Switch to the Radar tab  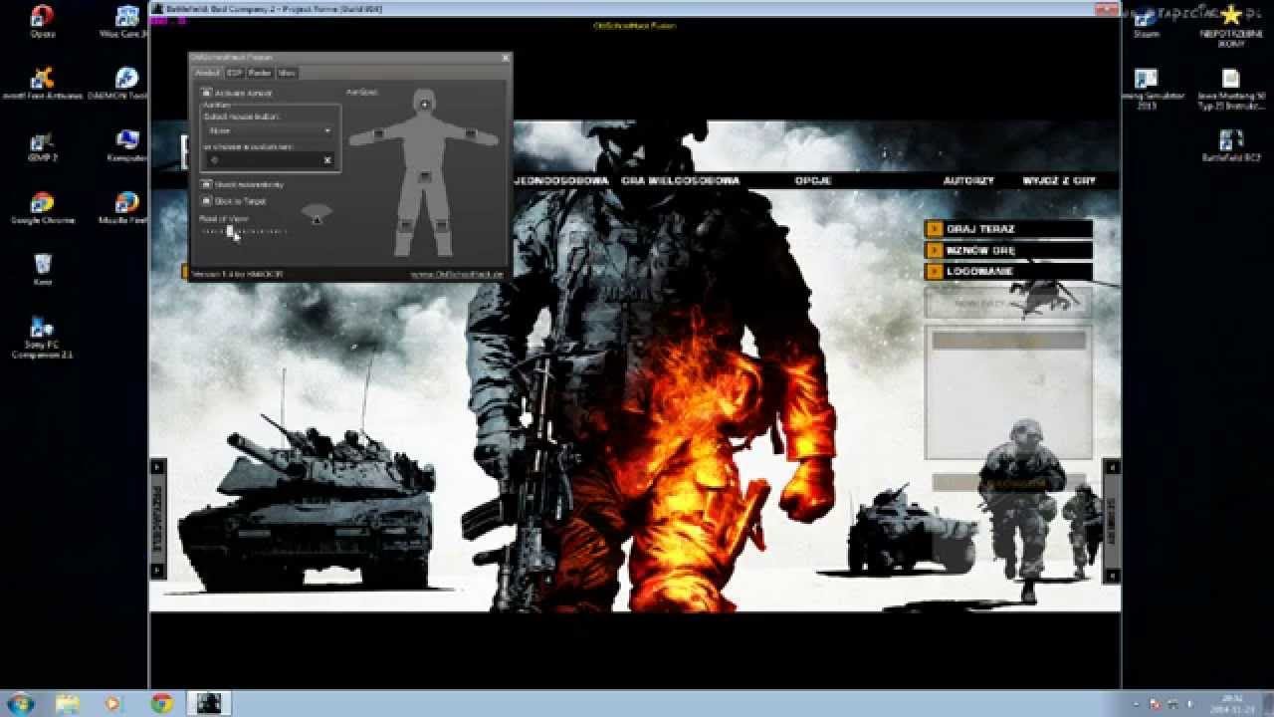tap(260, 73)
